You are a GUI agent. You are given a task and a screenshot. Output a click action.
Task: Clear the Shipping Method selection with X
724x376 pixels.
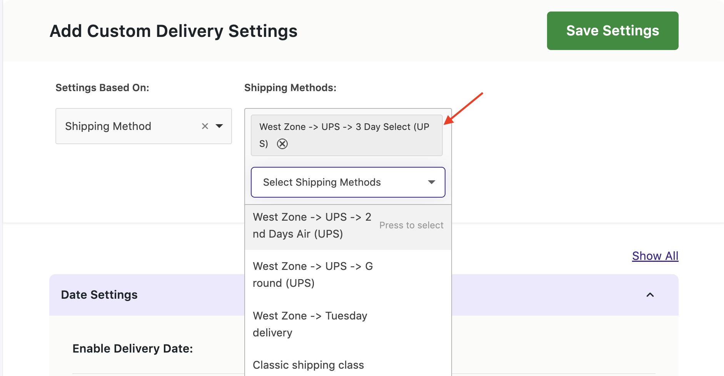205,126
